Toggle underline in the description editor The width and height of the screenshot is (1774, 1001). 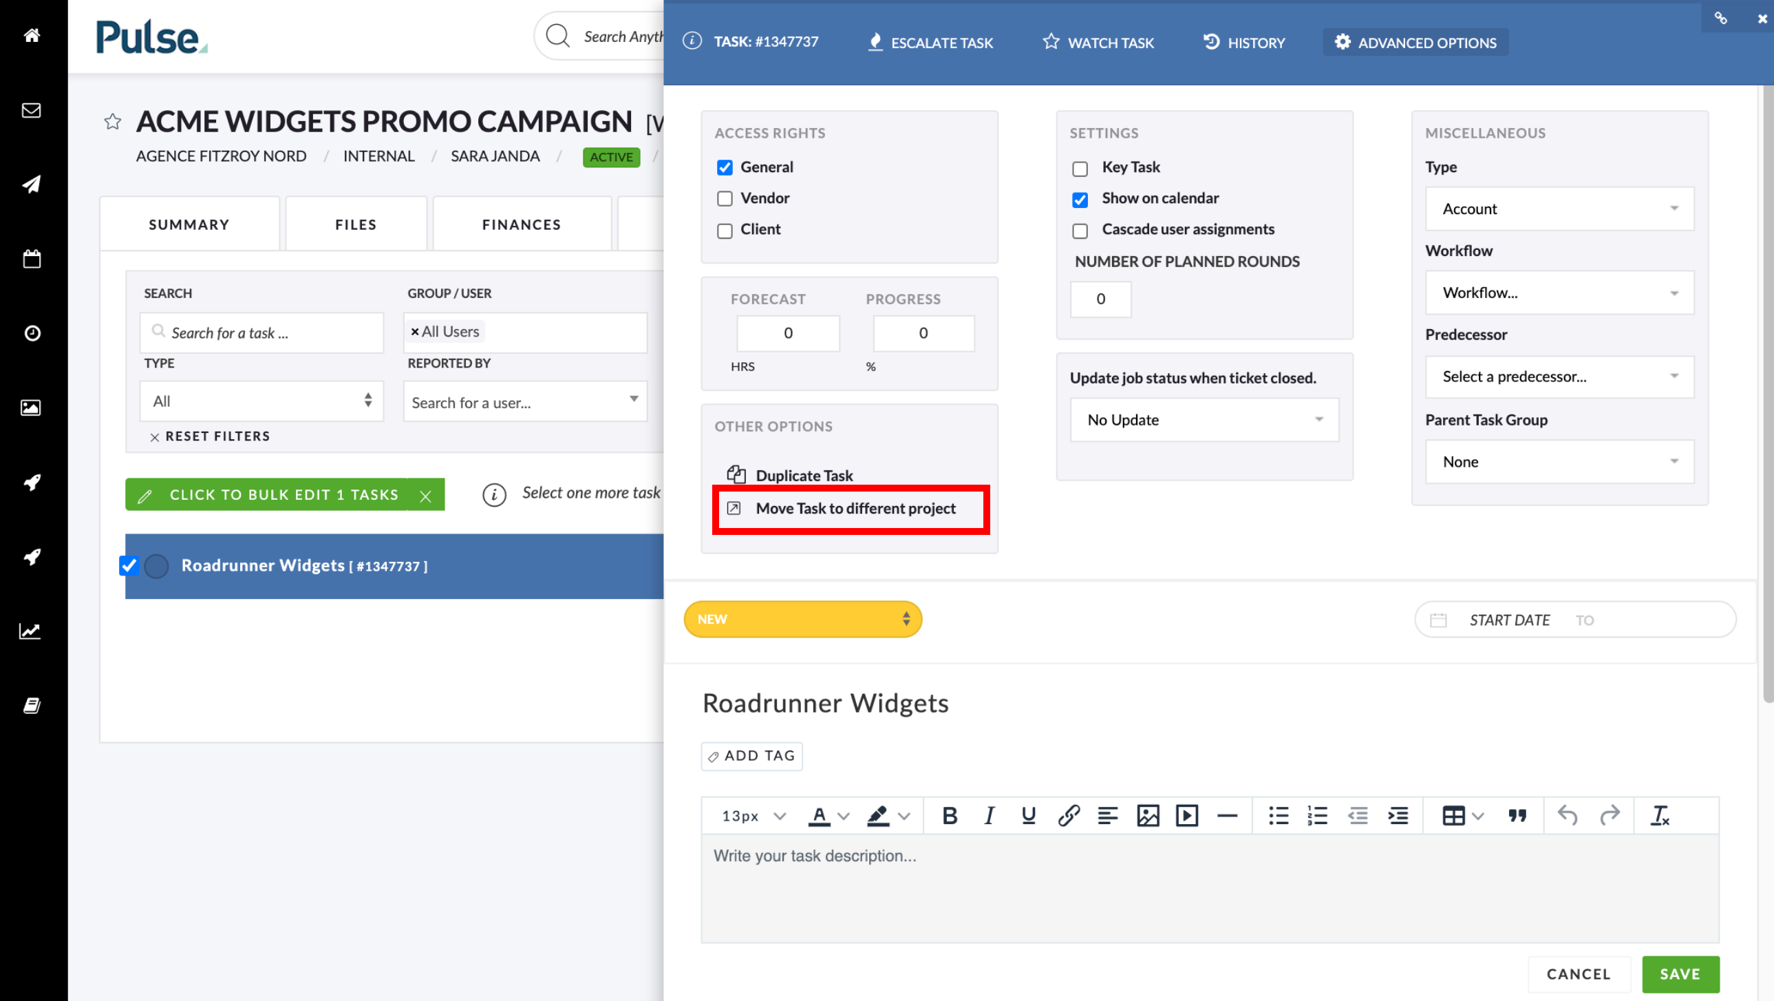point(1028,816)
